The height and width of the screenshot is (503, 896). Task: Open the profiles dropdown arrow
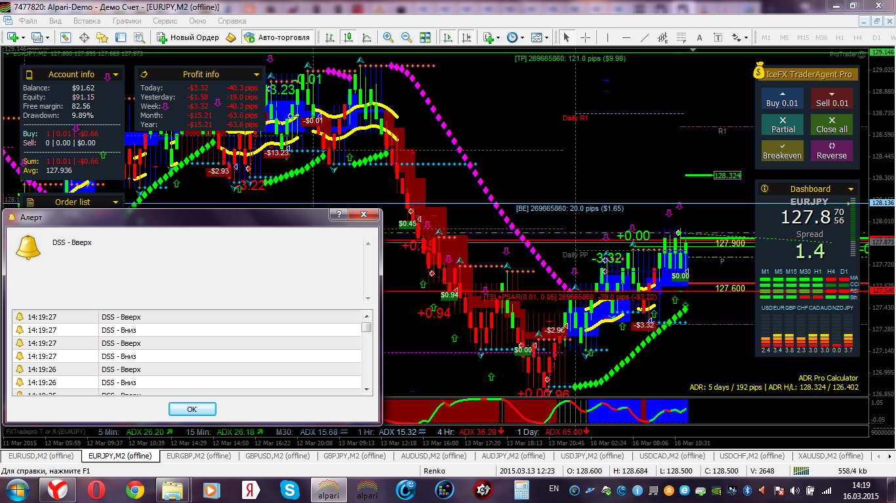pos(47,37)
